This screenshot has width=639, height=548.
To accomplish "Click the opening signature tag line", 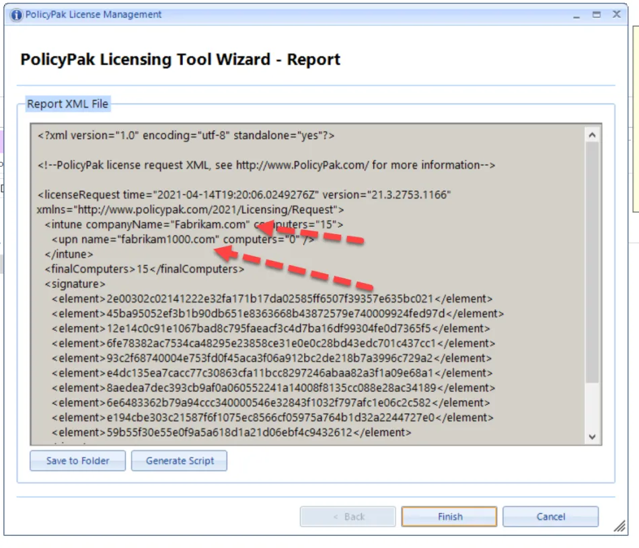I will tap(75, 284).
